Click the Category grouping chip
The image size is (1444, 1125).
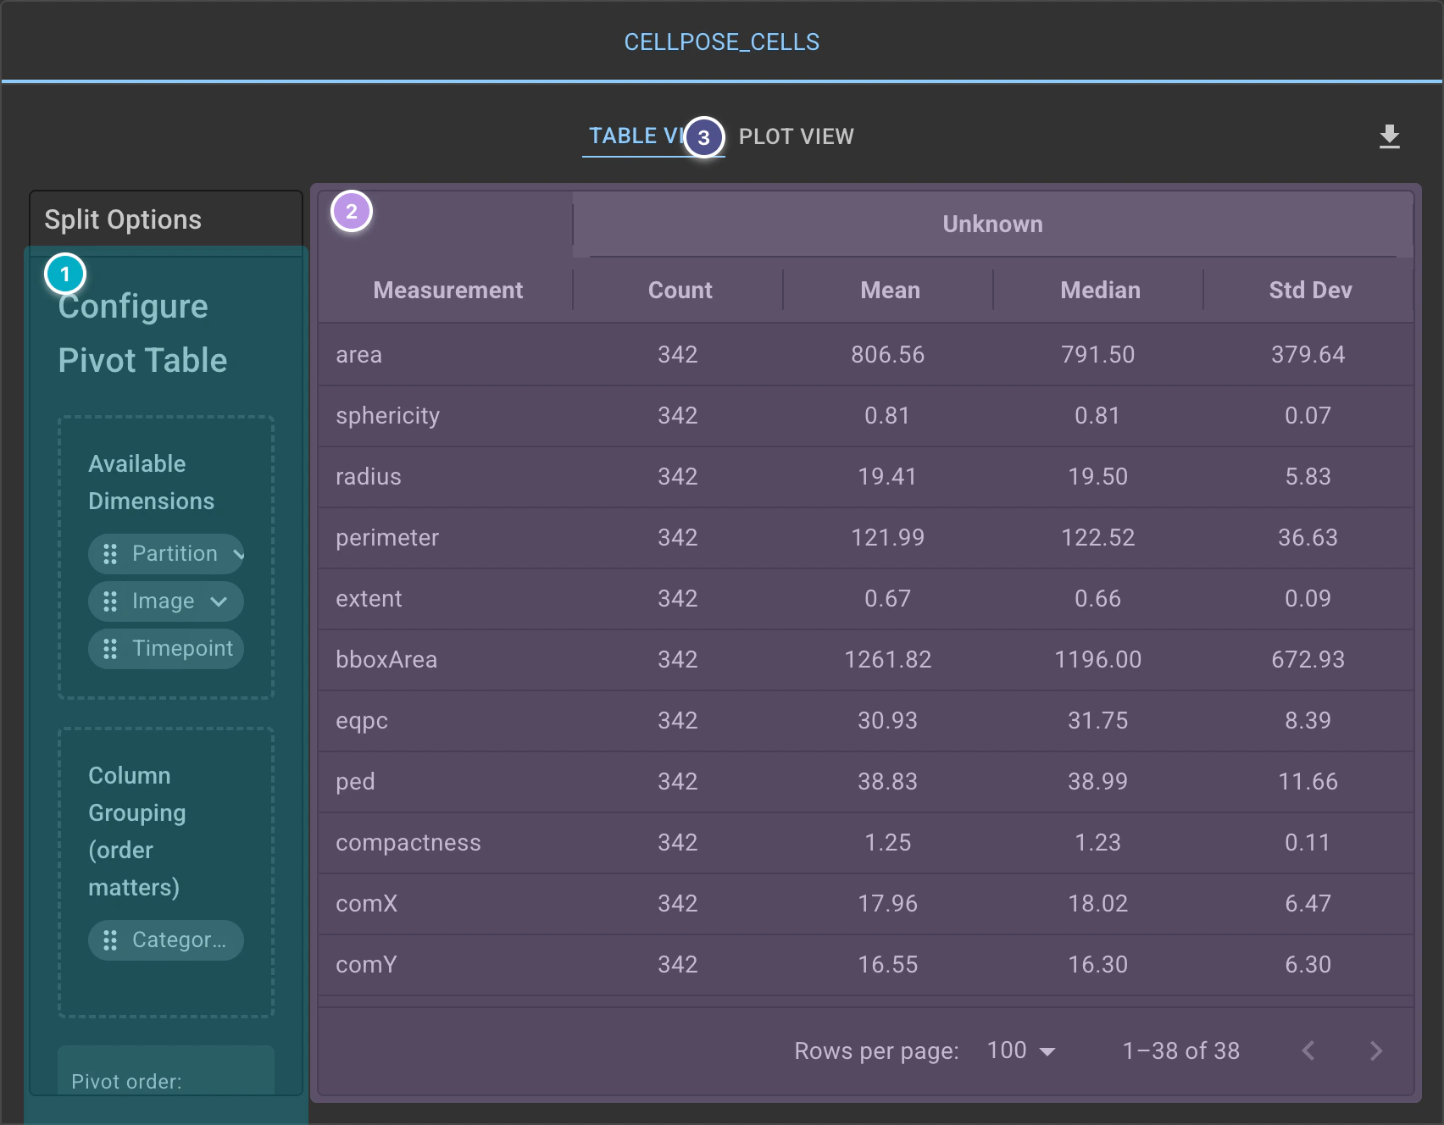[x=166, y=940]
